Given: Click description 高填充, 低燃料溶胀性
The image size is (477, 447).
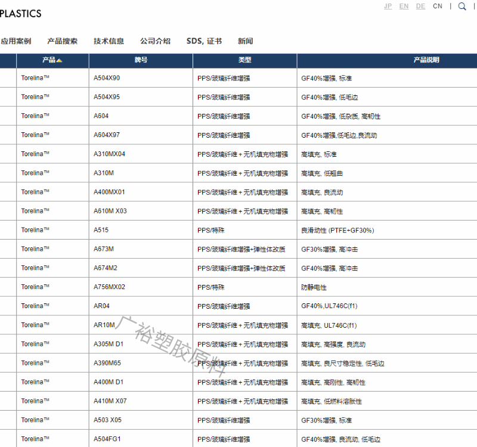Looking at the screenshot, I should pyautogui.click(x=332, y=401).
